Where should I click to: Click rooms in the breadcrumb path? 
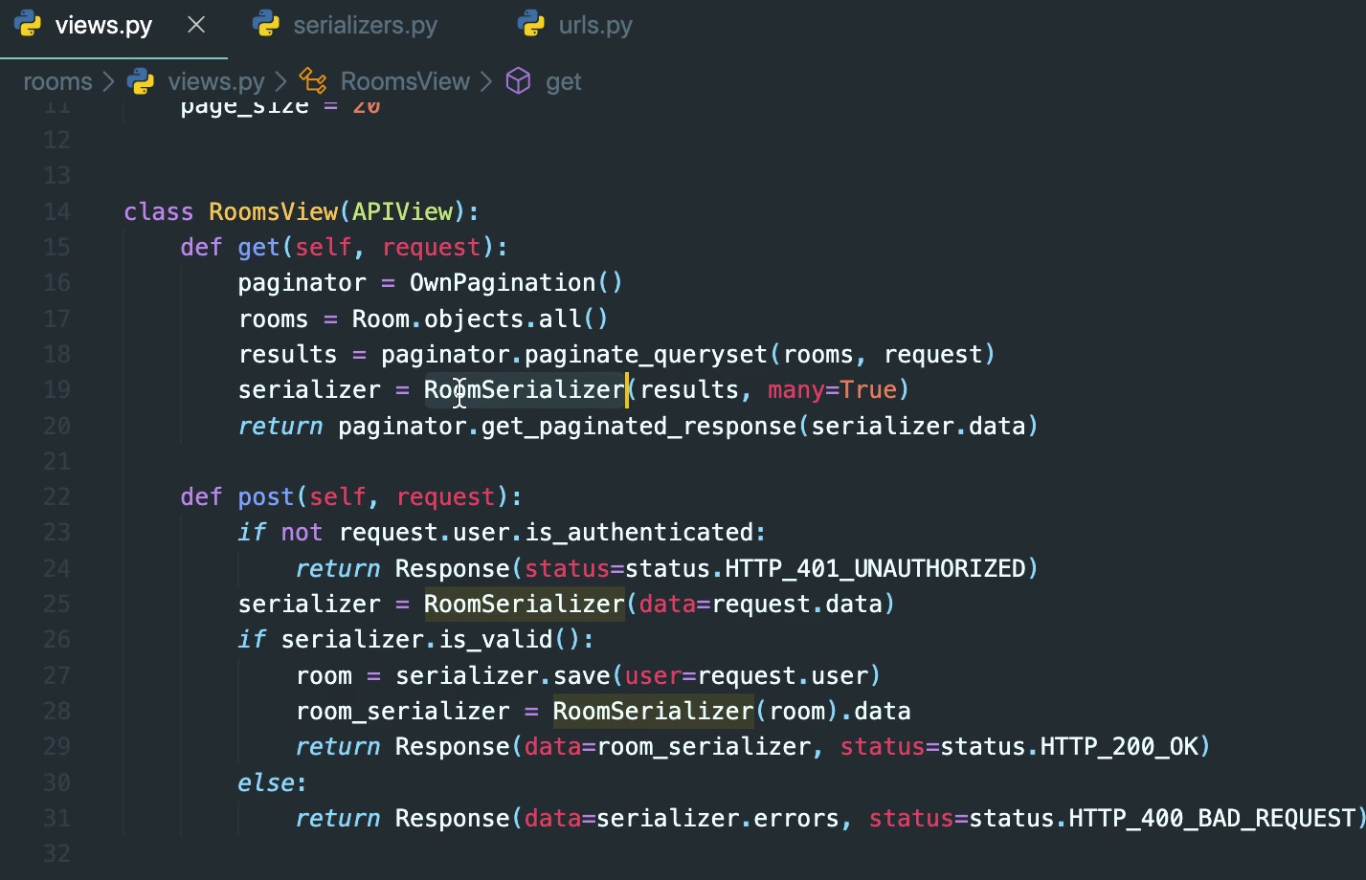point(57,81)
